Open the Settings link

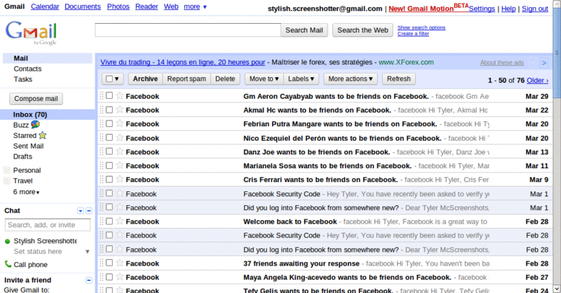point(482,8)
